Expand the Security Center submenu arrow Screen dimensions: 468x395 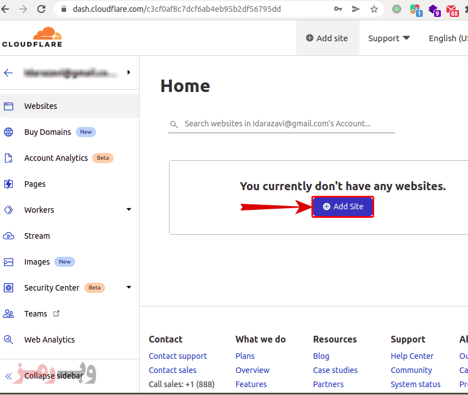tap(129, 287)
